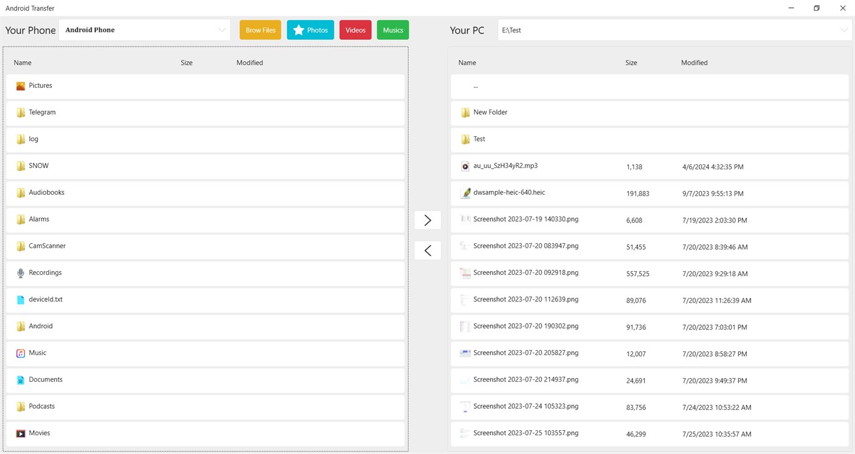Click the transfer-to-PC right arrow button
Screen dimensions: 855x454
(x=427, y=220)
